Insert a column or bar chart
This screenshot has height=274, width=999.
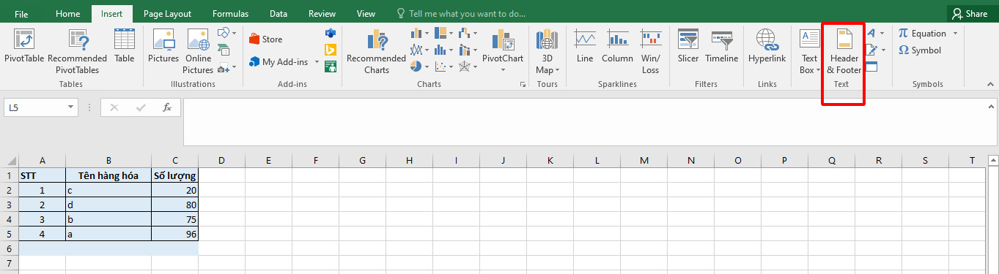pyautogui.click(x=420, y=33)
